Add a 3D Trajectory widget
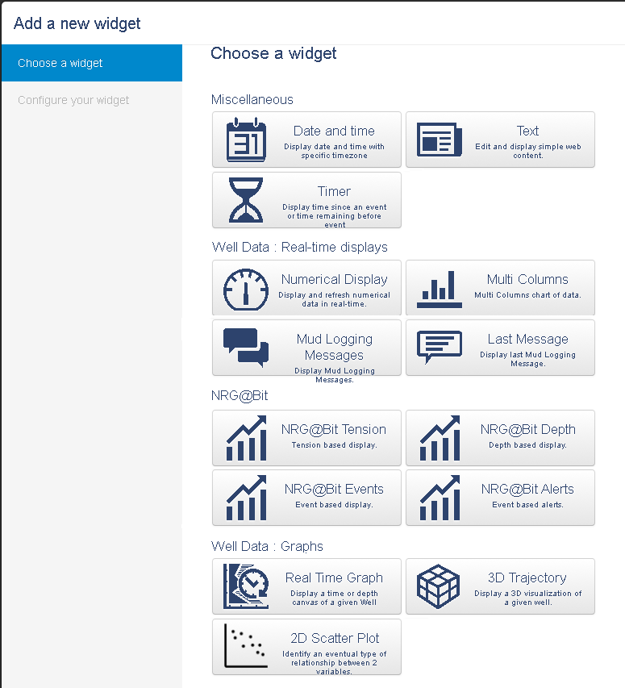 [500, 586]
